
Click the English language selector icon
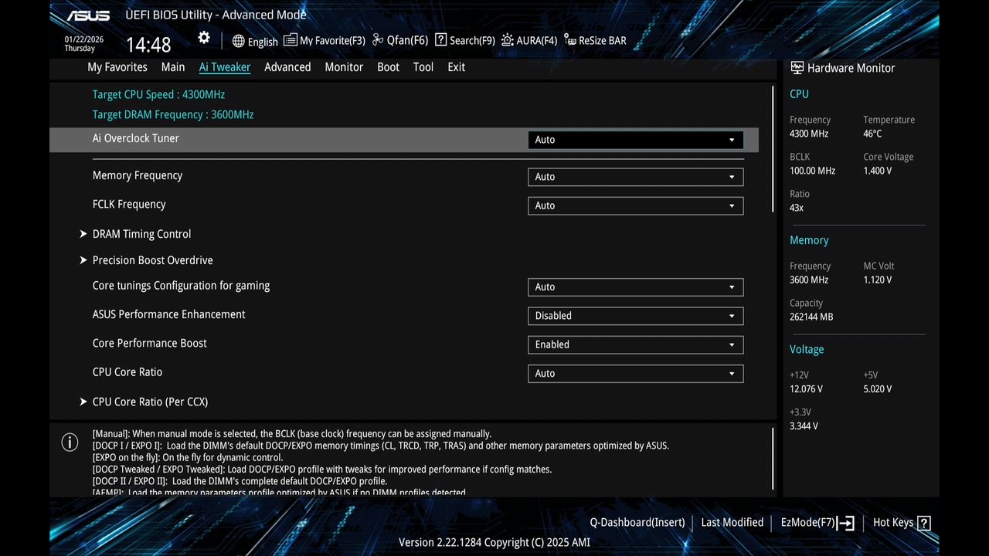point(236,40)
